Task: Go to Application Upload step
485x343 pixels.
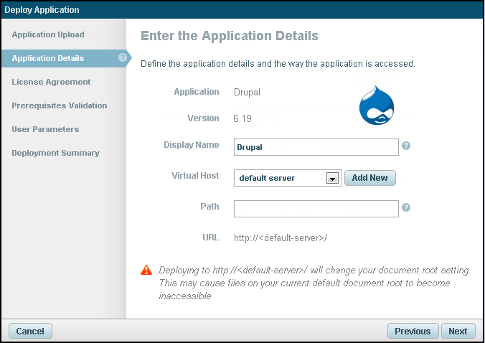Action: click(48, 34)
